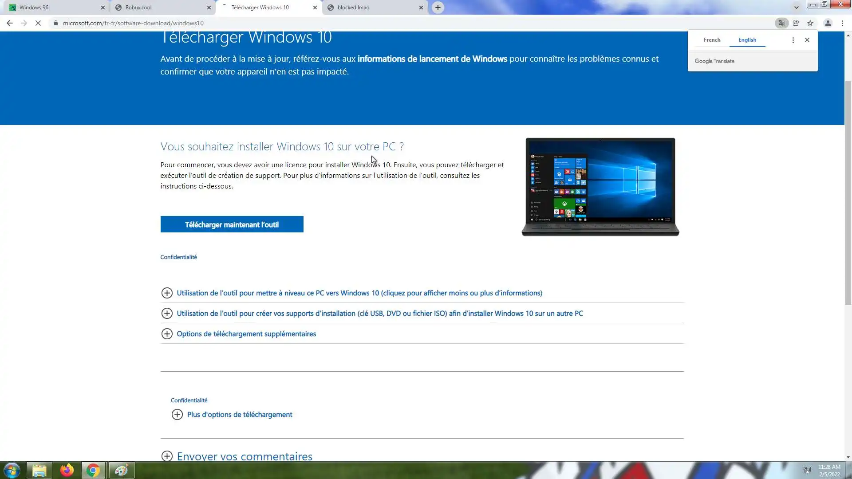Expand 'Options de téléchargement supplémentaires' section
This screenshot has width=852, height=479.
click(x=246, y=334)
